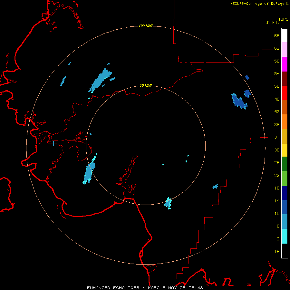
Task: Click the bright red swatch above label 46
Action: tap(285, 93)
